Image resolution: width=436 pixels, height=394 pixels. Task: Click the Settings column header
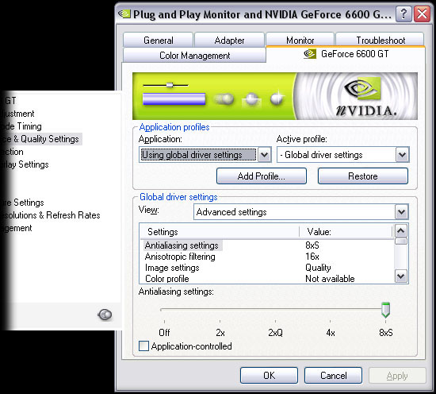pos(220,232)
